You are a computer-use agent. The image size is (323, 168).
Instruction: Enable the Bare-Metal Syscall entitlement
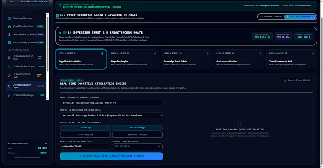(137, 135)
